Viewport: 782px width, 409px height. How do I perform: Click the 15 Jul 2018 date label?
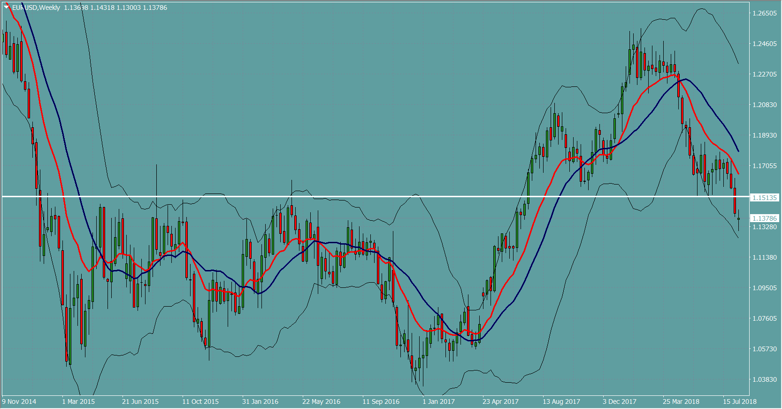tap(739, 401)
